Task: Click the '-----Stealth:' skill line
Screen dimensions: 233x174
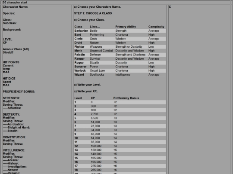Action: pos(10,131)
